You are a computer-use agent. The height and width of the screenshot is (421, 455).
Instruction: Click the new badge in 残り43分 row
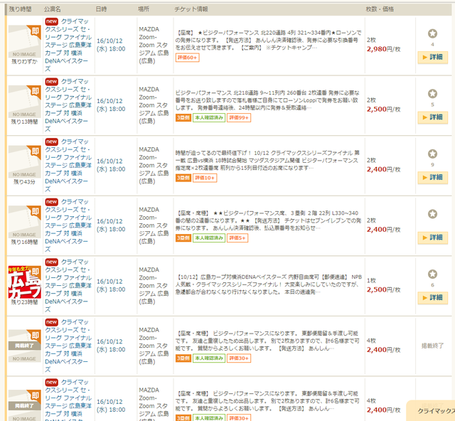tap(52, 142)
